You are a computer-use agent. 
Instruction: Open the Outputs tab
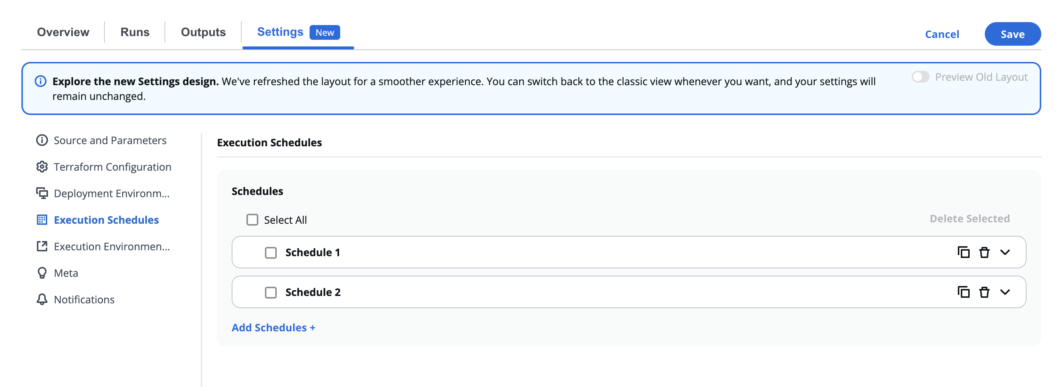coord(203,32)
